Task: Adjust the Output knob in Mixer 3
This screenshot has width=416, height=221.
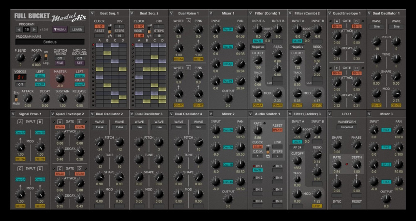Action: tap(386, 198)
